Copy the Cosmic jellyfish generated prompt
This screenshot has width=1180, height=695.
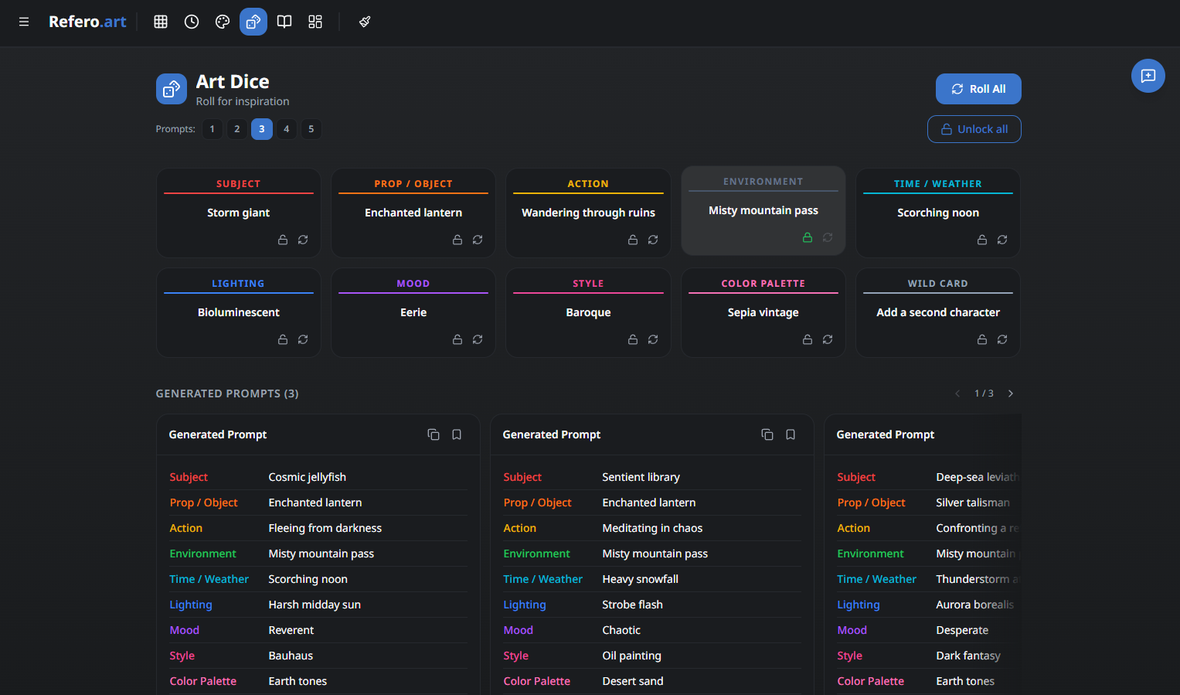coord(434,434)
